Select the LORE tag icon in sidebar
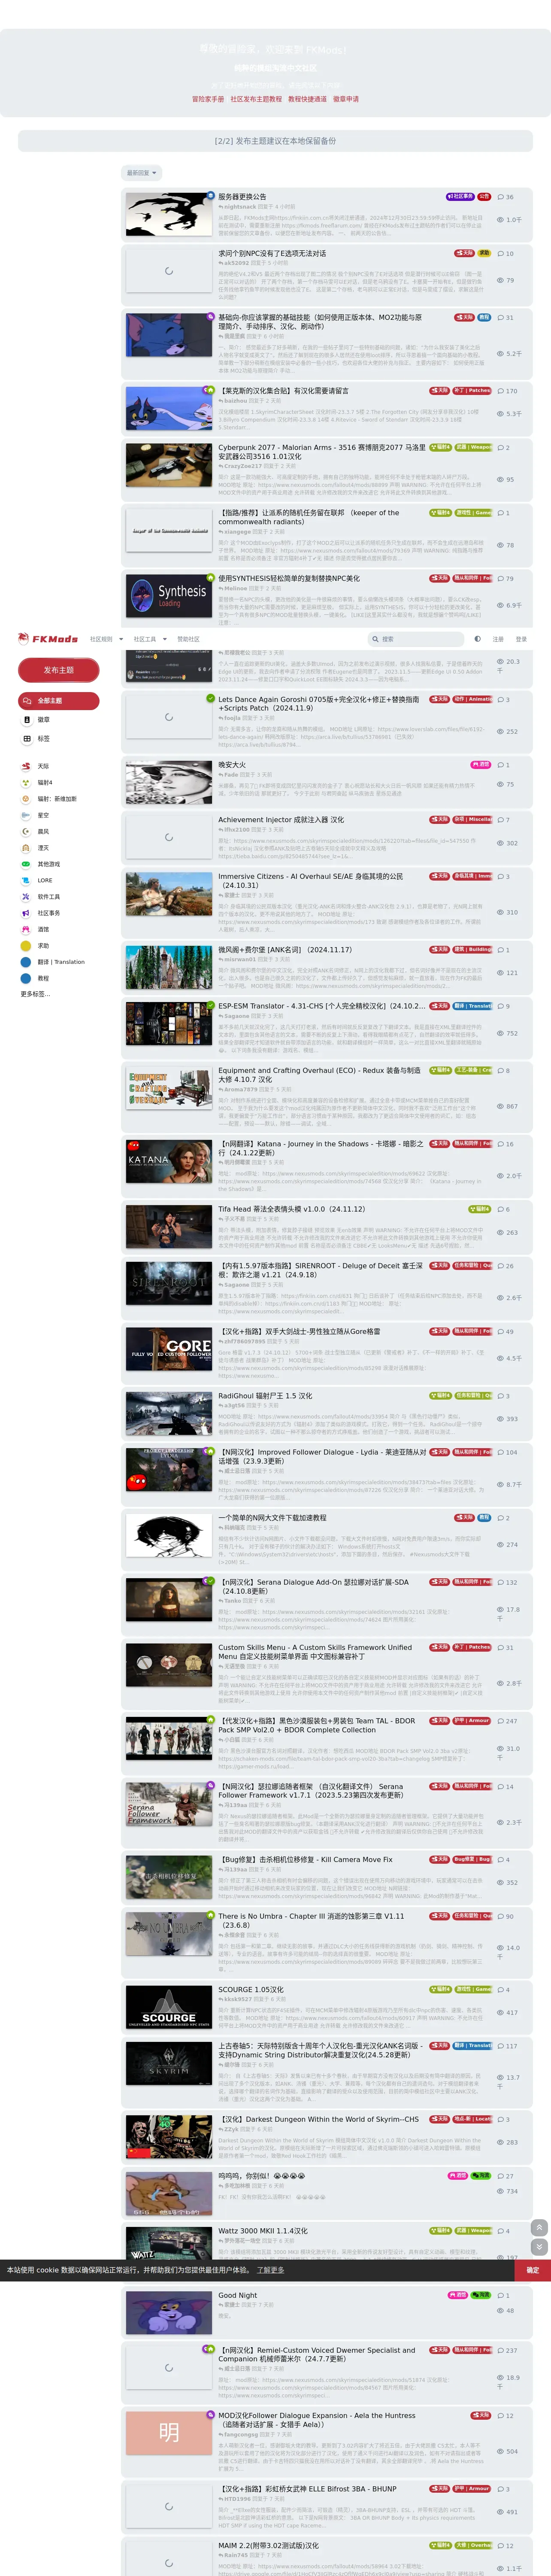This screenshot has width=551, height=2576. coord(26,880)
